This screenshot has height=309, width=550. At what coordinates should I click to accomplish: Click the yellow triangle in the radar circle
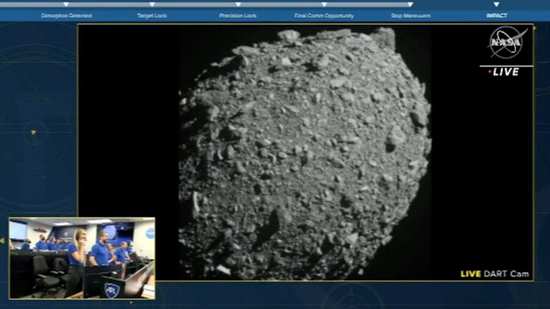point(34,132)
